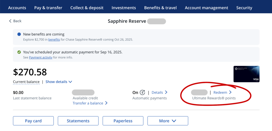This screenshot has height=131, width=272.
Task: Click the automatic payments circular dollar icon
Action: [142, 93]
